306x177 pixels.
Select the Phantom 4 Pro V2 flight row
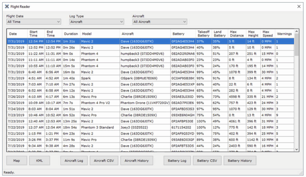(151, 103)
